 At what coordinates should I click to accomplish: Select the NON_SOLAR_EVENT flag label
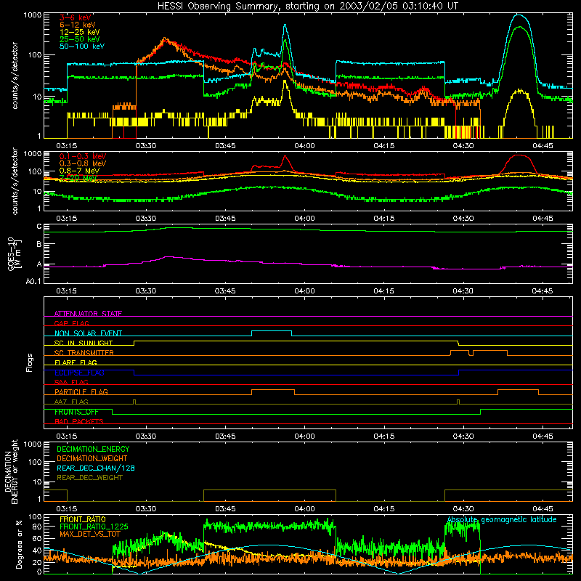(88, 333)
